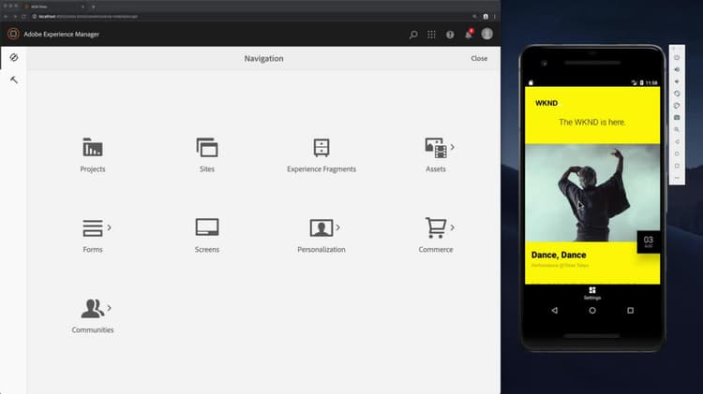This screenshot has height=394, width=703.
Task: Open the user profile avatar
Action: coord(486,34)
